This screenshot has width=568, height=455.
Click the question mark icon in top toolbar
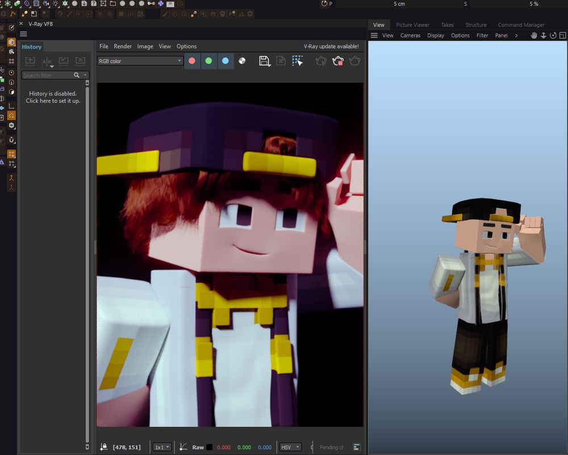[94, 3]
